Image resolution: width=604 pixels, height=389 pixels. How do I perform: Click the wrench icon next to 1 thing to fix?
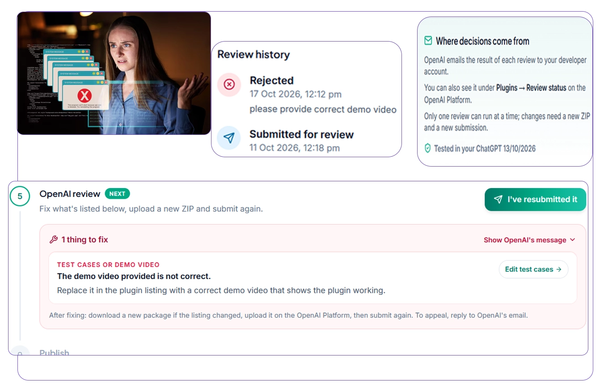coord(54,240)
